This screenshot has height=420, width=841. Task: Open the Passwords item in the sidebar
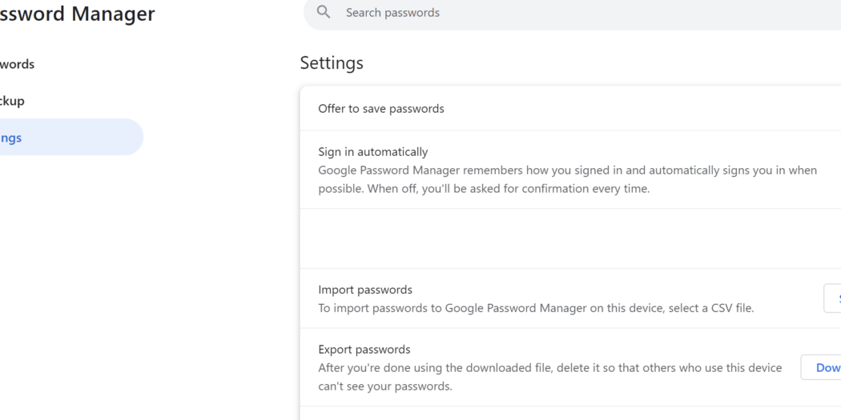coord(17,64)
